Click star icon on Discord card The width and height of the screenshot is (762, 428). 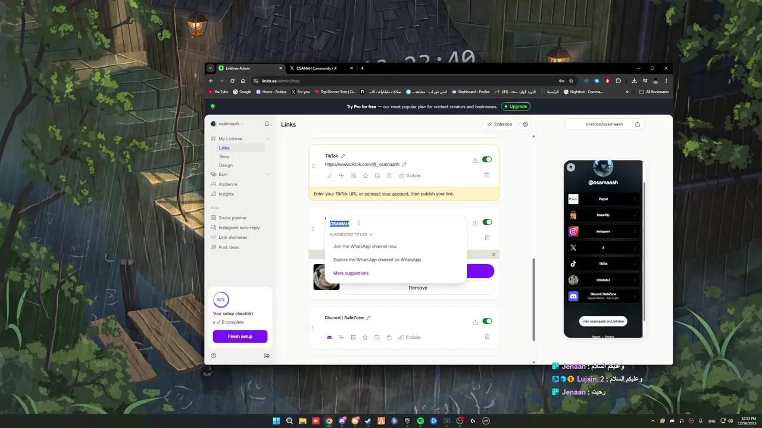(365, 337)
